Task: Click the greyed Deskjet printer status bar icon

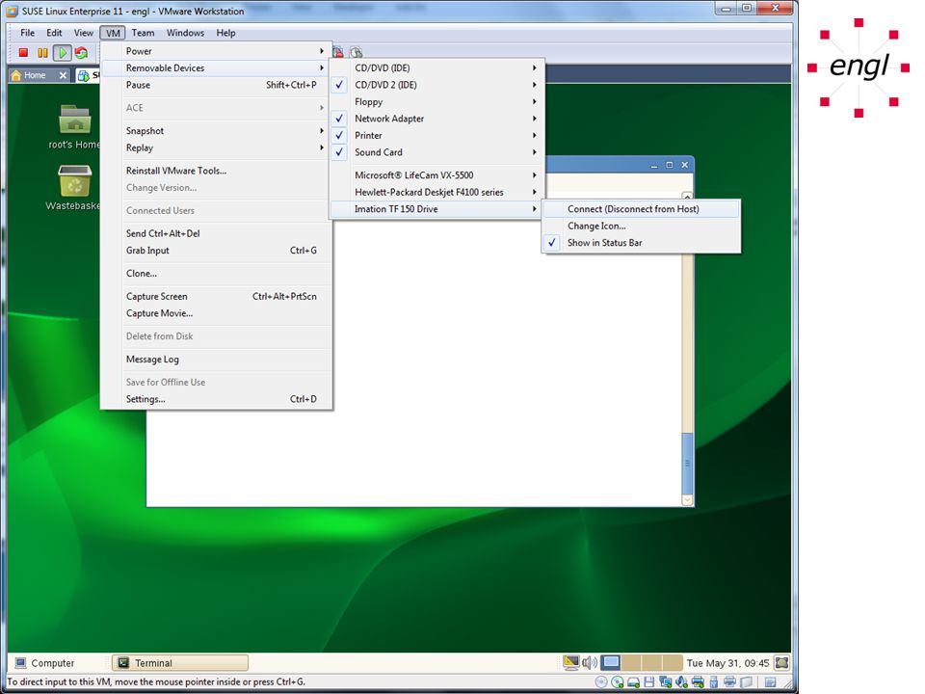Action: (729, 681)
